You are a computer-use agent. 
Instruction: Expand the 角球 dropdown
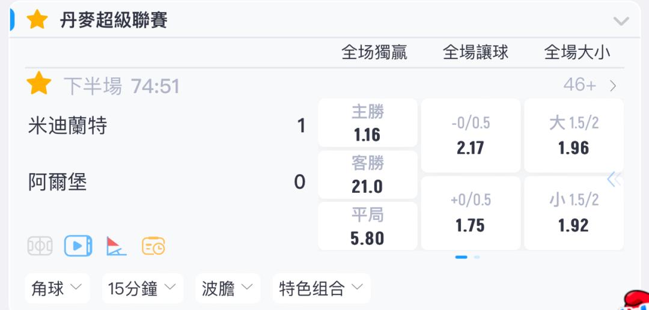coord(57,288)
